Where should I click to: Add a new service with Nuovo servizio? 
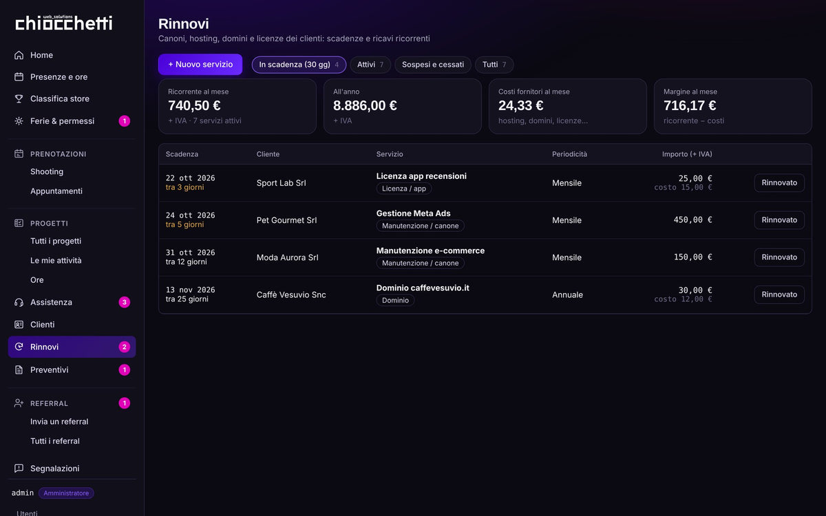pos(200,65)
